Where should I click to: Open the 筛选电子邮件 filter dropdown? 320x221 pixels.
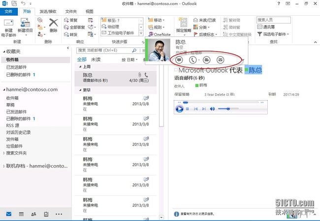pyautogui.click(x=273, y=34)
